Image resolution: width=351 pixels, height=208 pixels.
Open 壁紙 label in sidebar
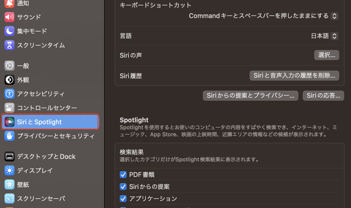click(23, 185)
